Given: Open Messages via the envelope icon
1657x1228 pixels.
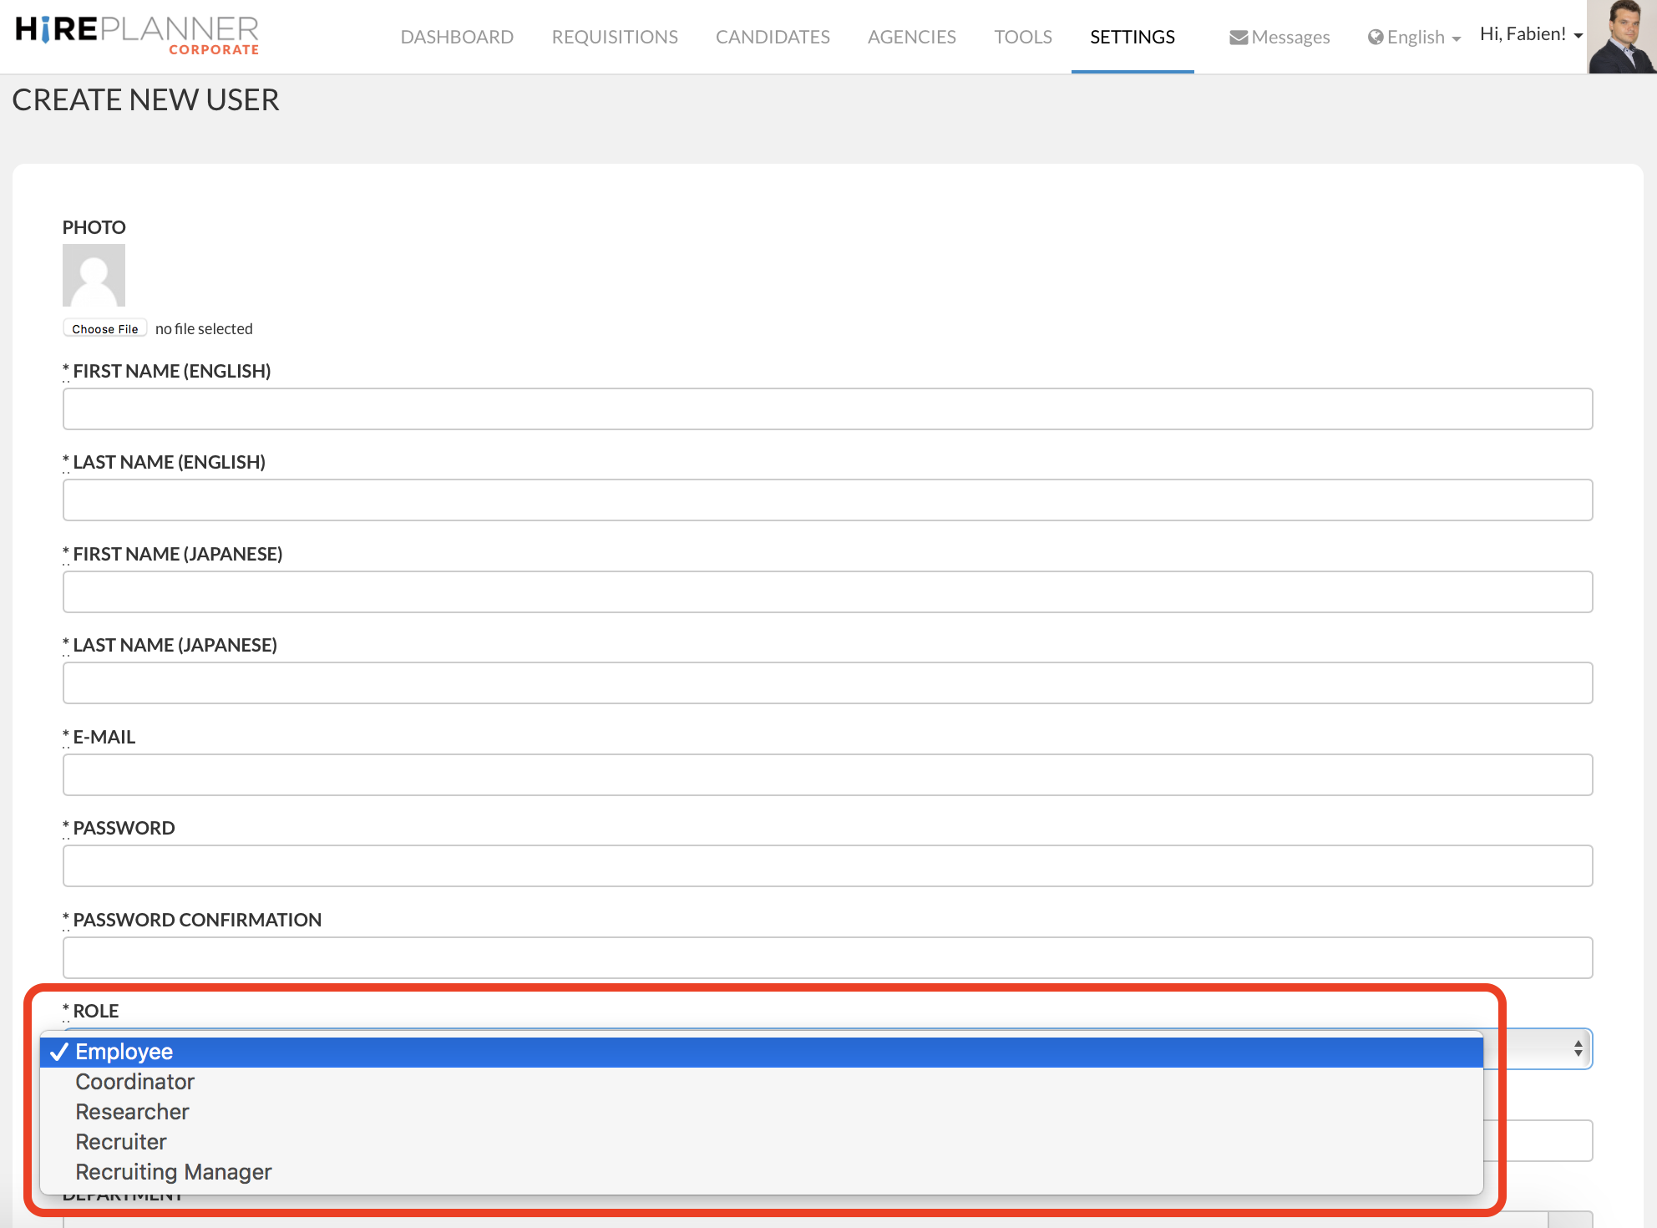Looking at the screenshot, I should (1238, 38).
